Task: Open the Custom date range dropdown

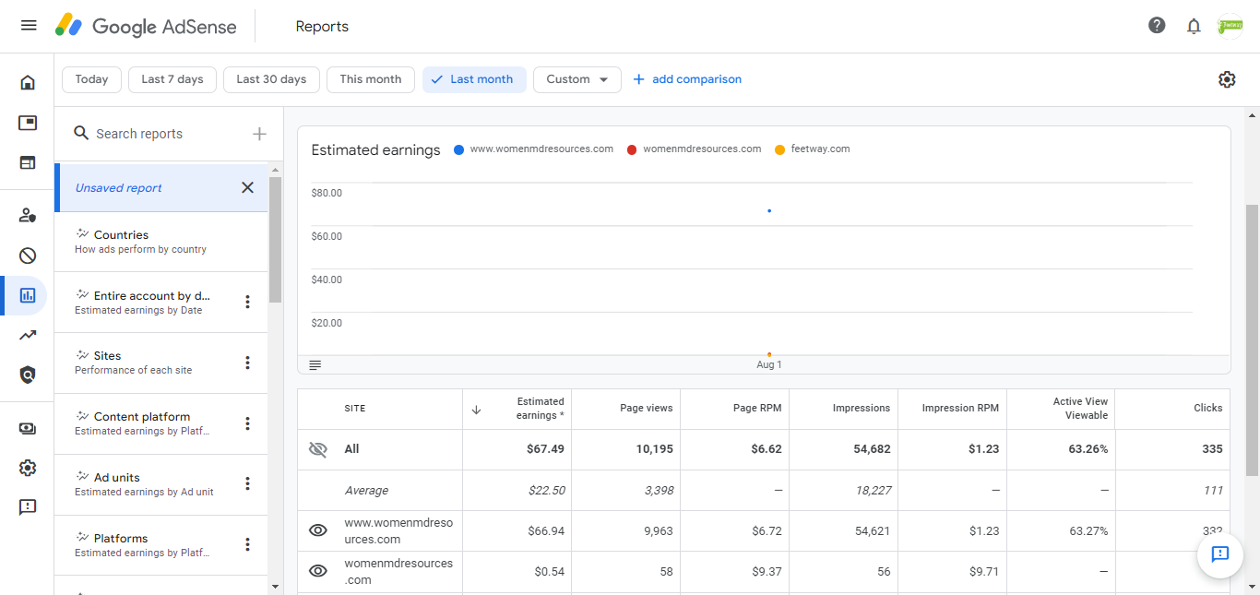Action: (x=577, y=79)
